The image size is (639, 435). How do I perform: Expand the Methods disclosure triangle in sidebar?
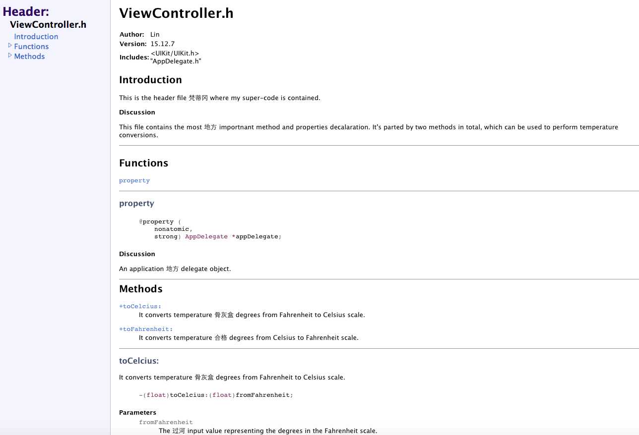(x=10, y=55)
